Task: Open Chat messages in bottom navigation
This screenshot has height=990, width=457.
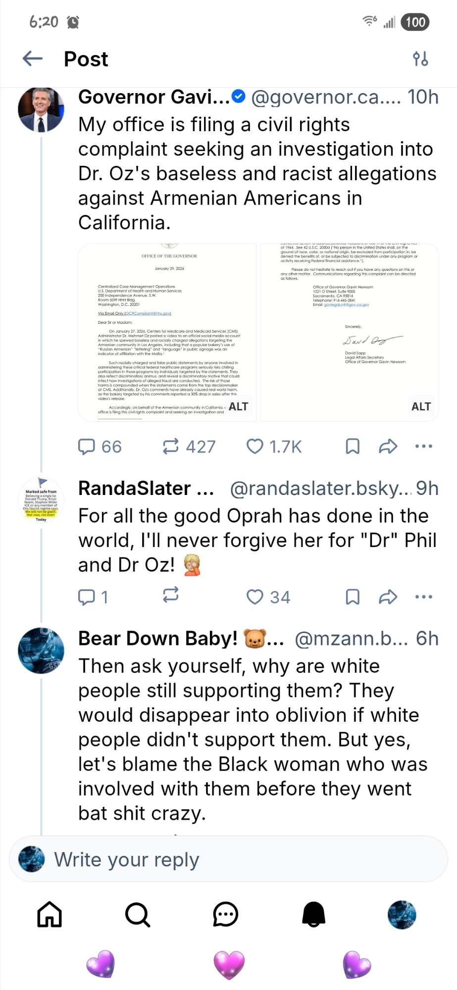Action: [226, 914]
